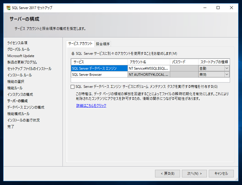Click bold サーバーの構成 step in sidebar
This screenshot has width=242, height=185.
17,101
